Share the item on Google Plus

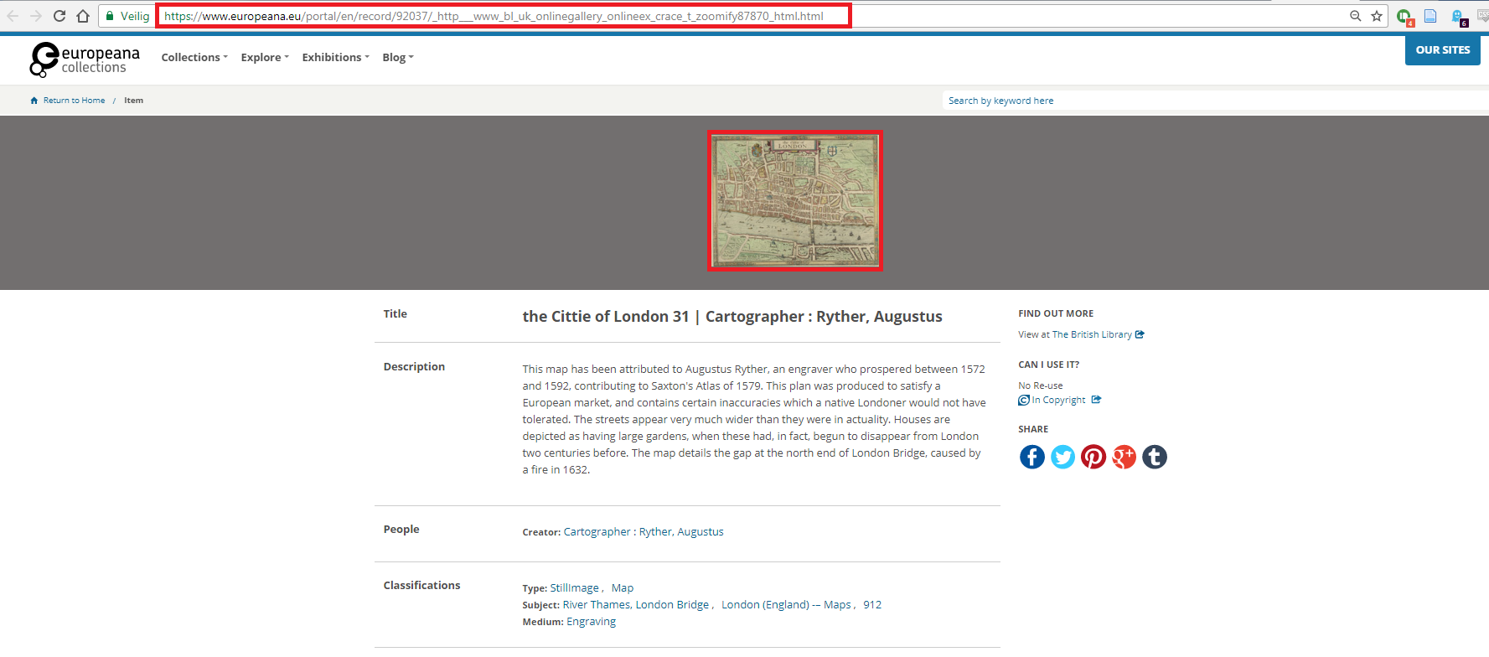tap(1124, 457)
